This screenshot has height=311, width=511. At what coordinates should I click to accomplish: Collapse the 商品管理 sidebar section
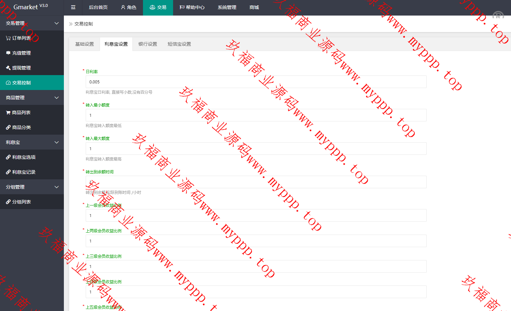[x=57, y=98]
